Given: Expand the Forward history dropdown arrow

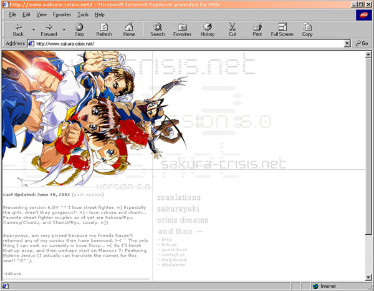Looking at the screenshot, I should pyautogui.click(x=64, y=30).
